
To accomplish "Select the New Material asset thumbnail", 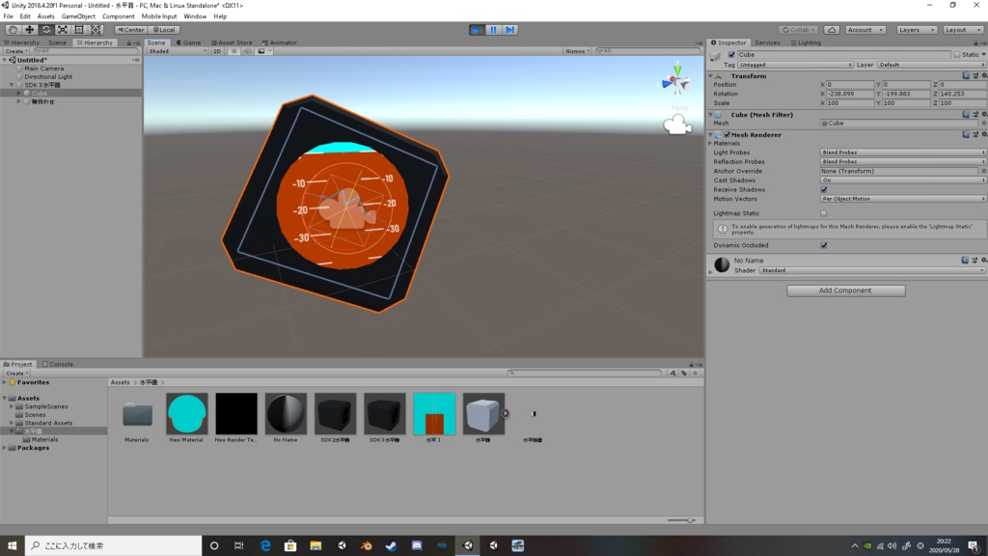I will pyautogui.click(x=186, y=413).
